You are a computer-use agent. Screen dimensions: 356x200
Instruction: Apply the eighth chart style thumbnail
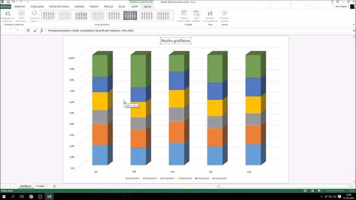click(x=163, y=16)
